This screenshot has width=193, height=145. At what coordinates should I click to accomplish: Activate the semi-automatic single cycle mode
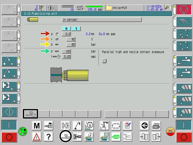pyautogui.click(x=184, y=34)
